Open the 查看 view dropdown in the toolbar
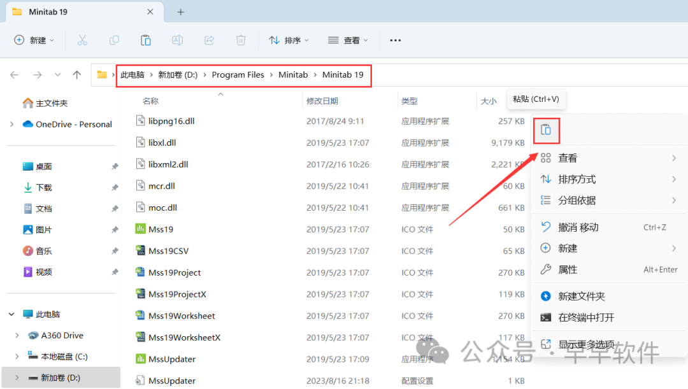The image size is (688, 389). pyautogui.click(x=348, y=40)
